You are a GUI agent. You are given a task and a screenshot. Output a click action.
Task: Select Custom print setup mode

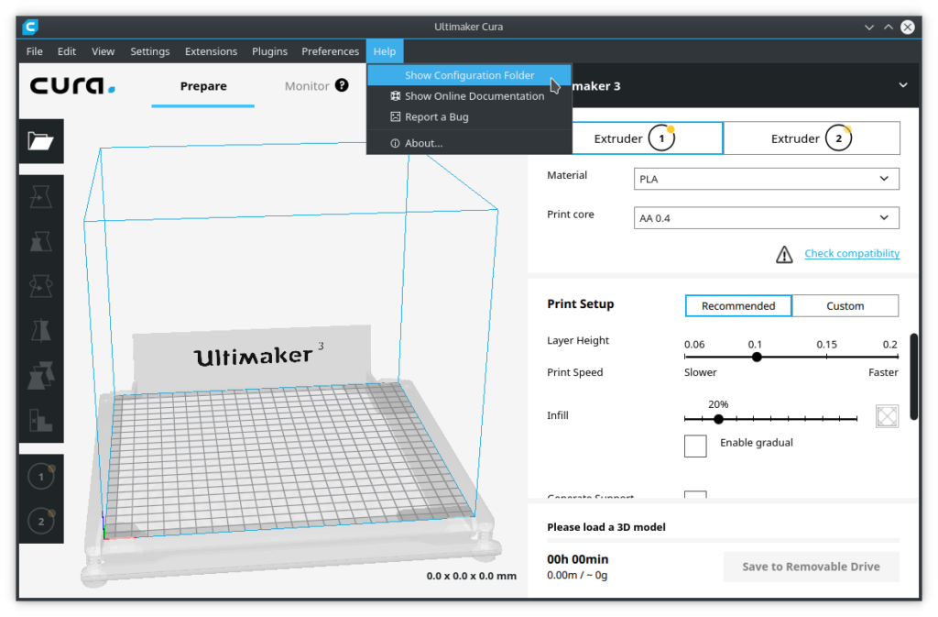pos(845,306)
